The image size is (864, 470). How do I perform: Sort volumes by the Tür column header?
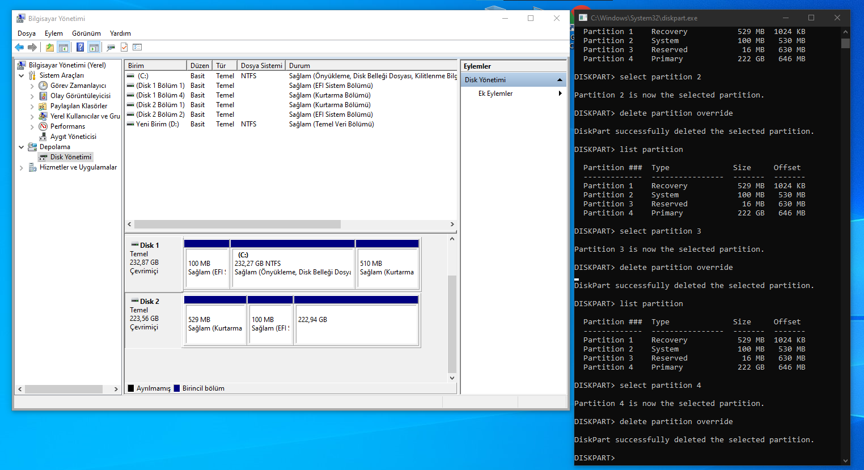tap(225, 66)
